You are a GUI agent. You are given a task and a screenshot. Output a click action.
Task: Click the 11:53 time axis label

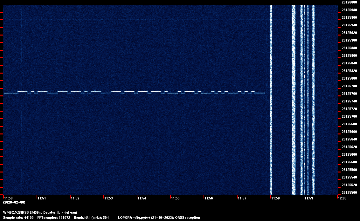[x=109, y=198]
